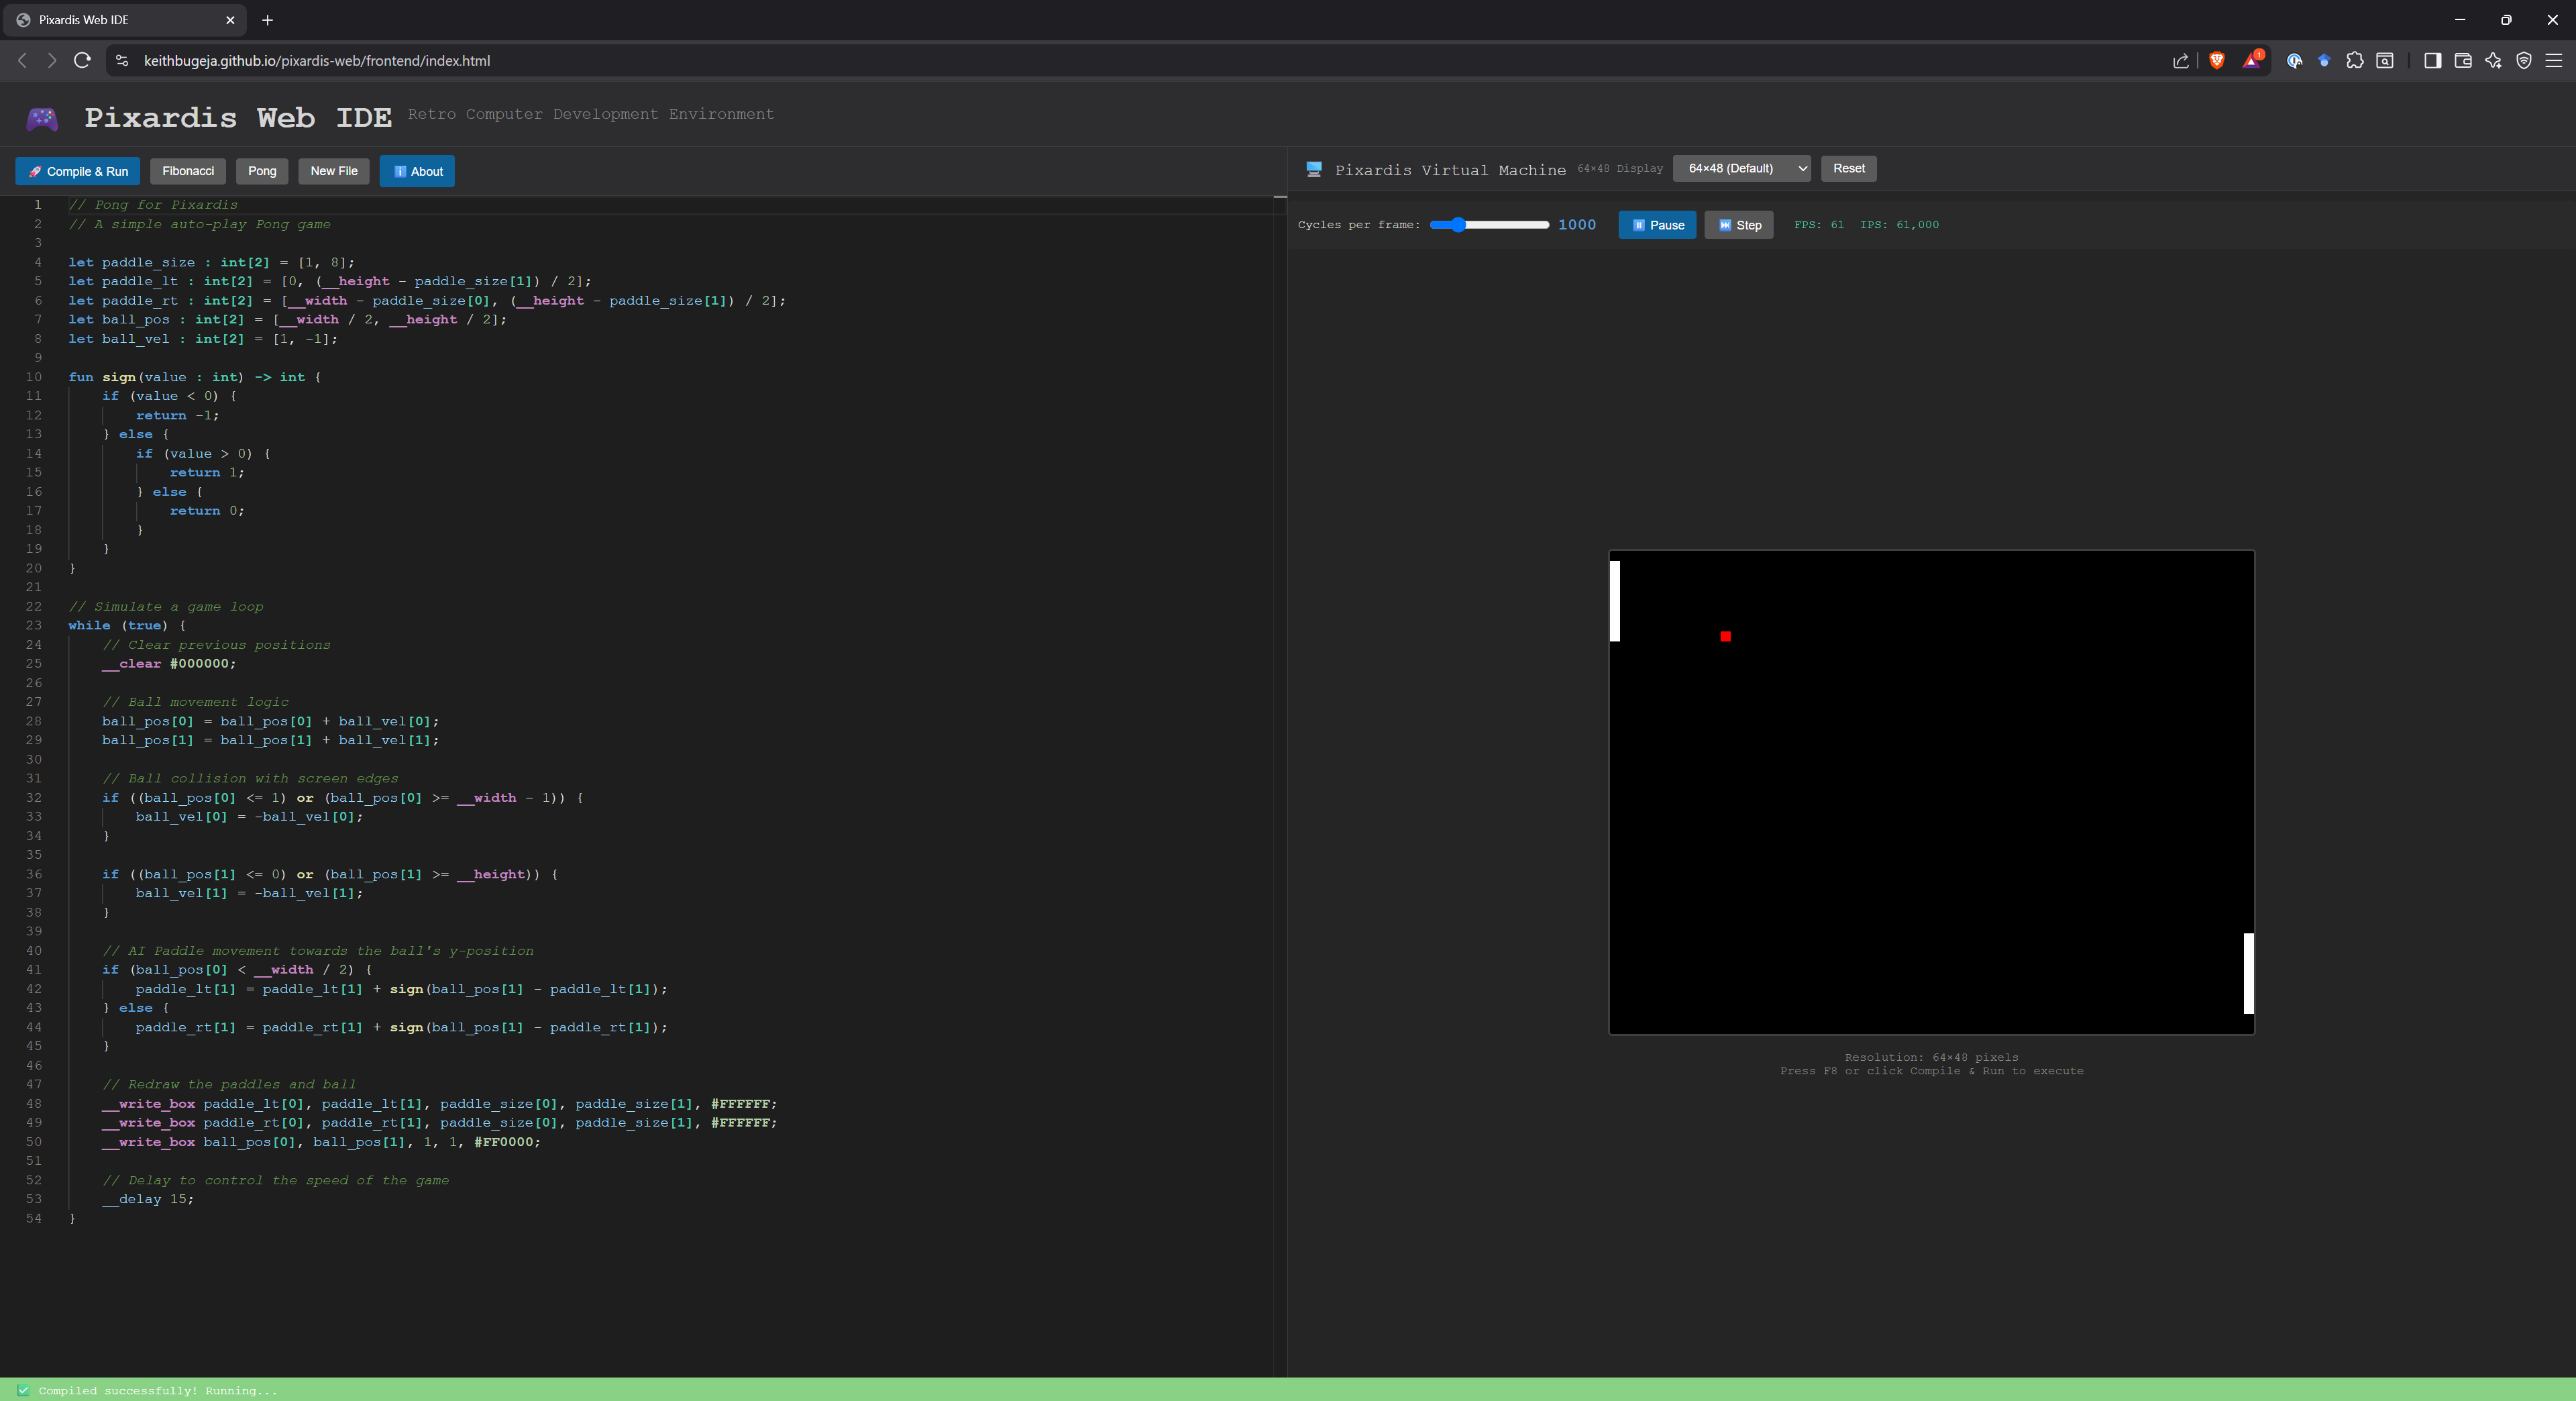Open the Leo AI sparkle icon
The width and height of the screenshot is (2576, 1401).
(2493, 61)
